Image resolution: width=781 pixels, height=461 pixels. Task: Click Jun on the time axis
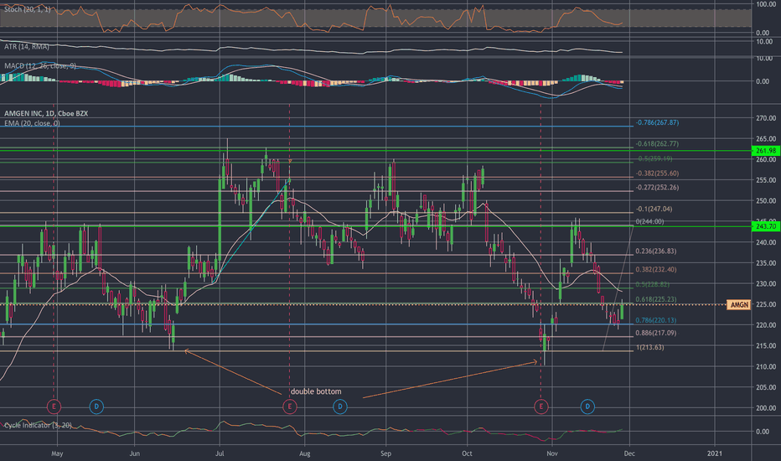[x=134, y=453]
